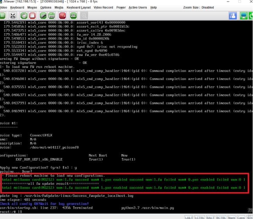Toggle the Caps lock indicator
The image size is (253, 219).
(241, 217)
